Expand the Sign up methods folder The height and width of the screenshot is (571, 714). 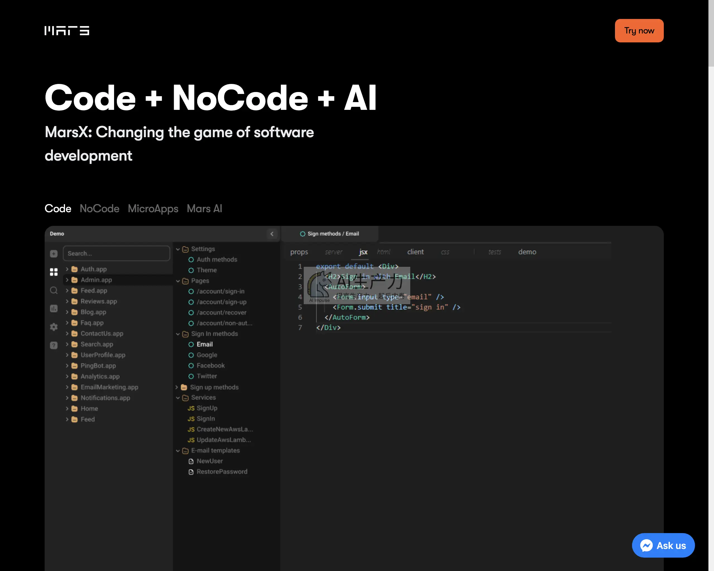(177, 387)
